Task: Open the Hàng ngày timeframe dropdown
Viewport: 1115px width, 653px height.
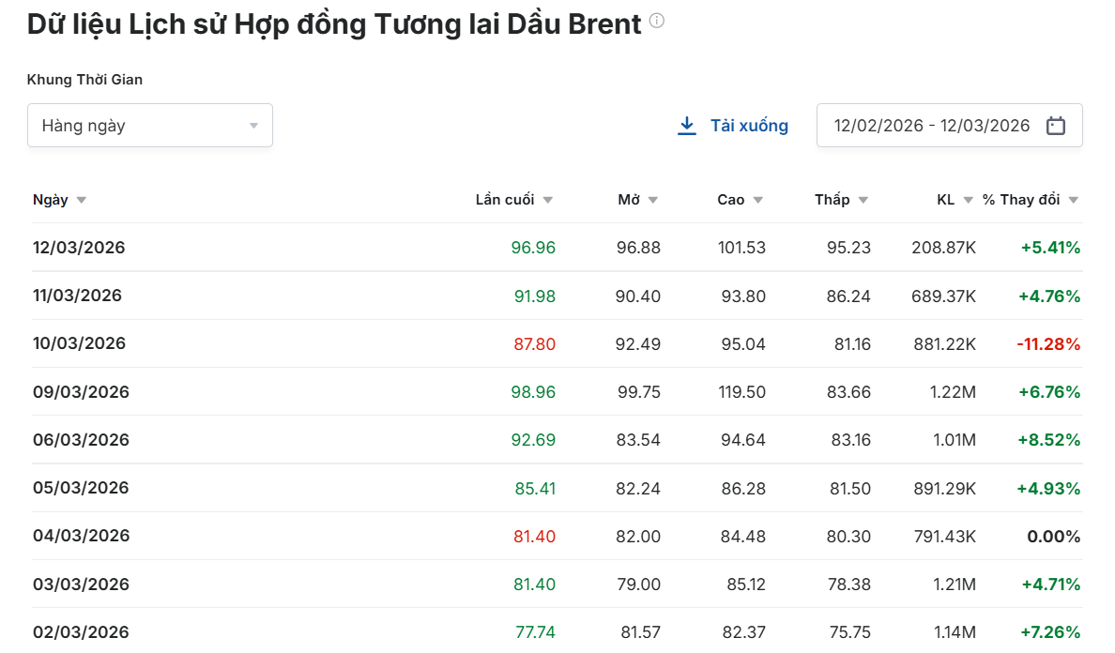Action: point(149,126)
